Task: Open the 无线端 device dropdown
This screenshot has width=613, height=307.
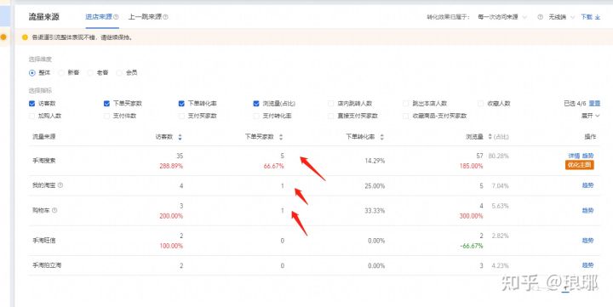Action: tap(561, 17)
